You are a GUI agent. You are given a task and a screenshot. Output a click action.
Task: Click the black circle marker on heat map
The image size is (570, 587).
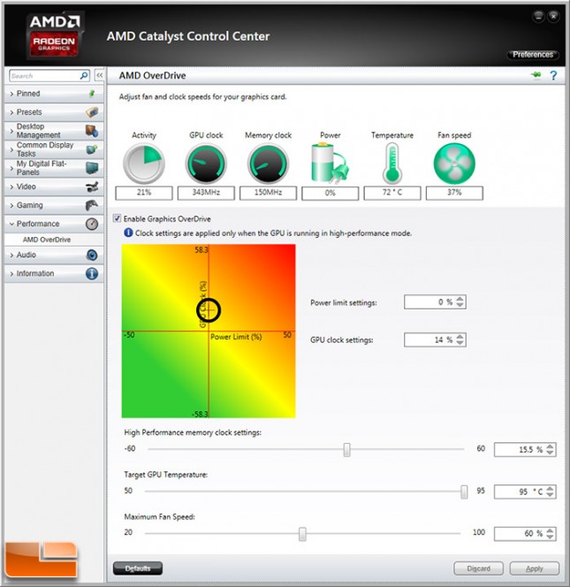click(209, 310)
